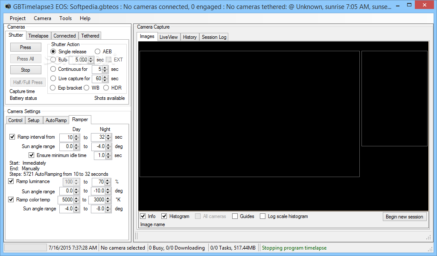437x256 pixels.
Task: Open the Tools menu
Action: coord(65,18)
